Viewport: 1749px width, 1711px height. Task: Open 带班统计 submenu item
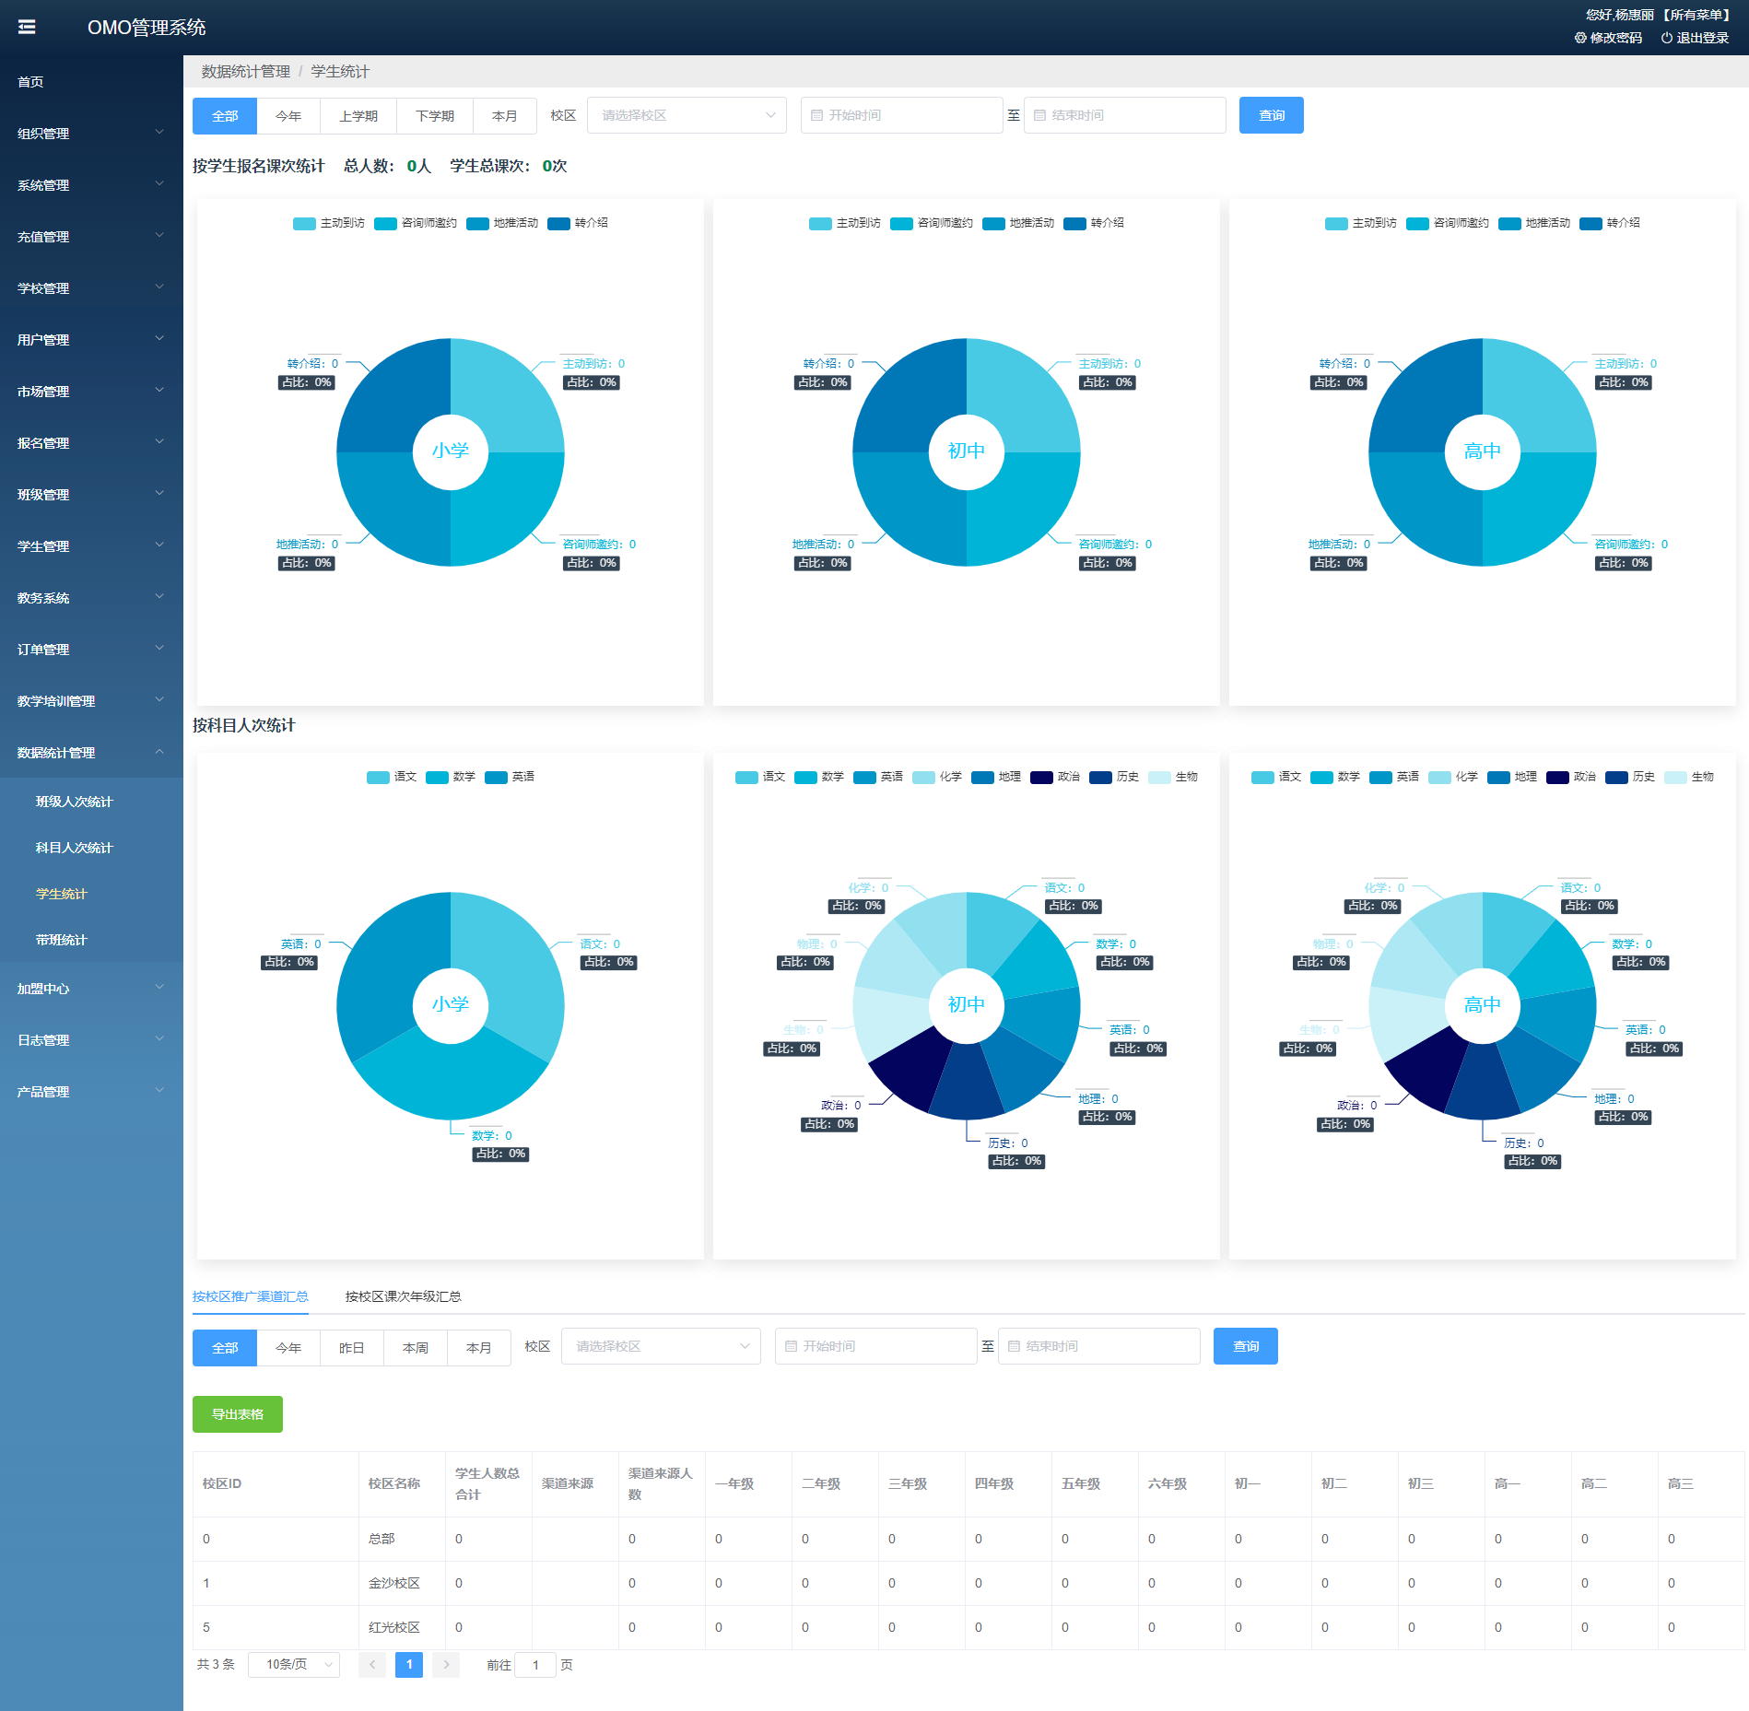coord(91,940)
